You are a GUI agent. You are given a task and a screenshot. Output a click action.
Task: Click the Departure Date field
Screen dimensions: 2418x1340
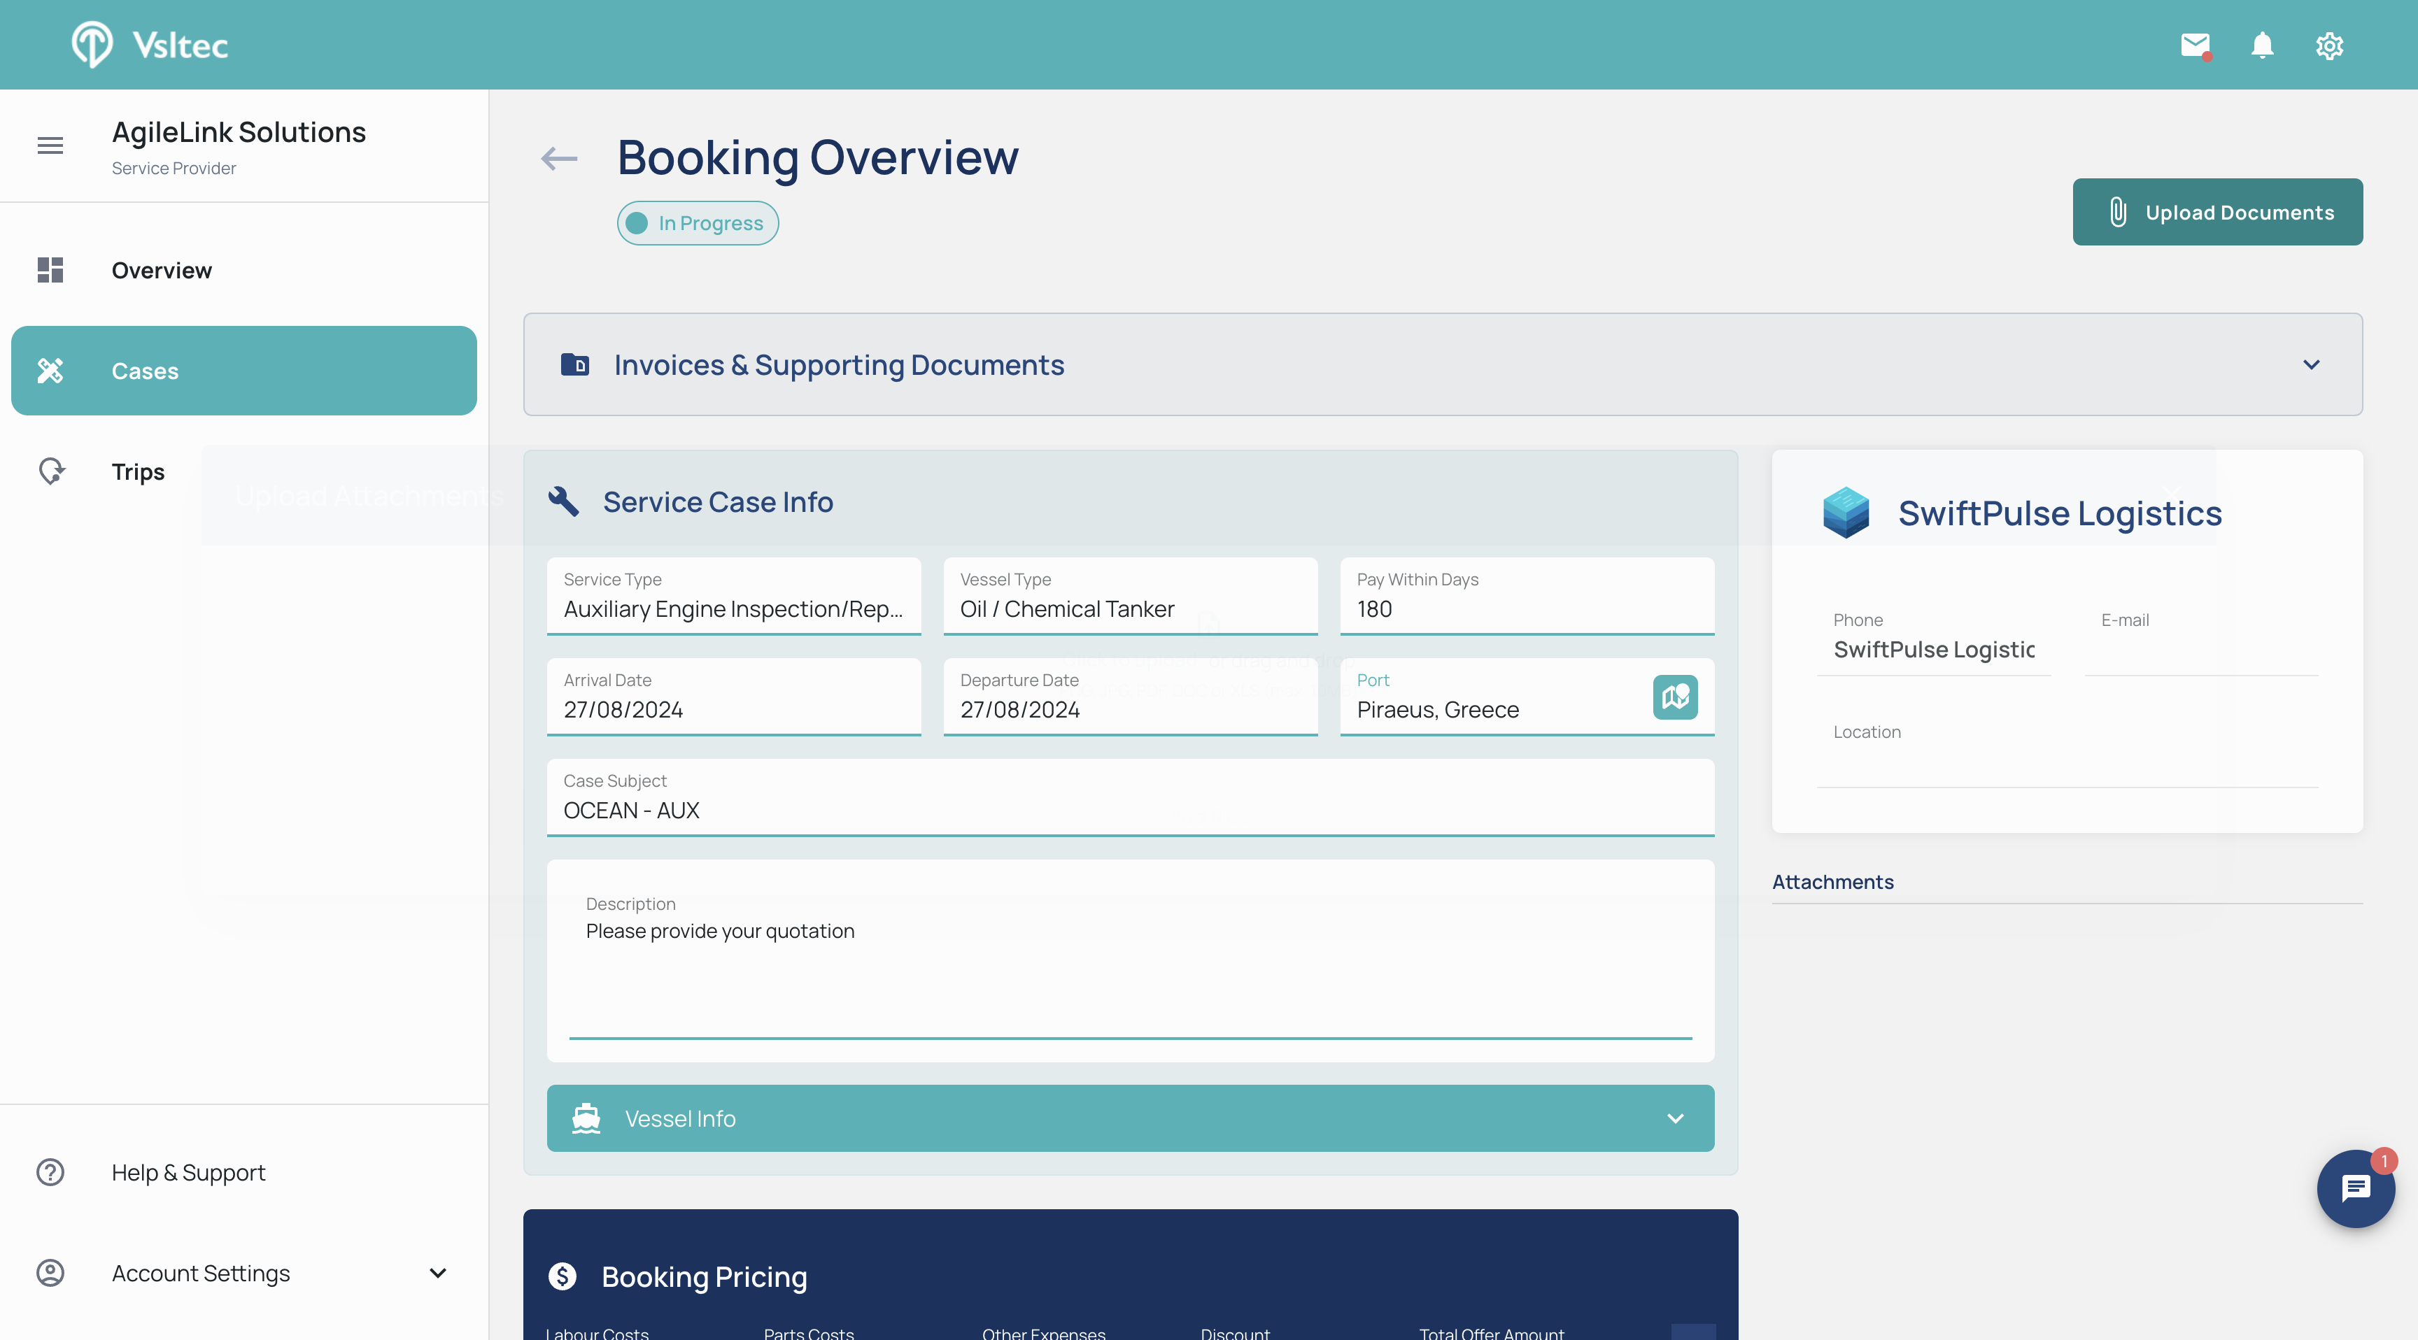tap(1130, 697)
